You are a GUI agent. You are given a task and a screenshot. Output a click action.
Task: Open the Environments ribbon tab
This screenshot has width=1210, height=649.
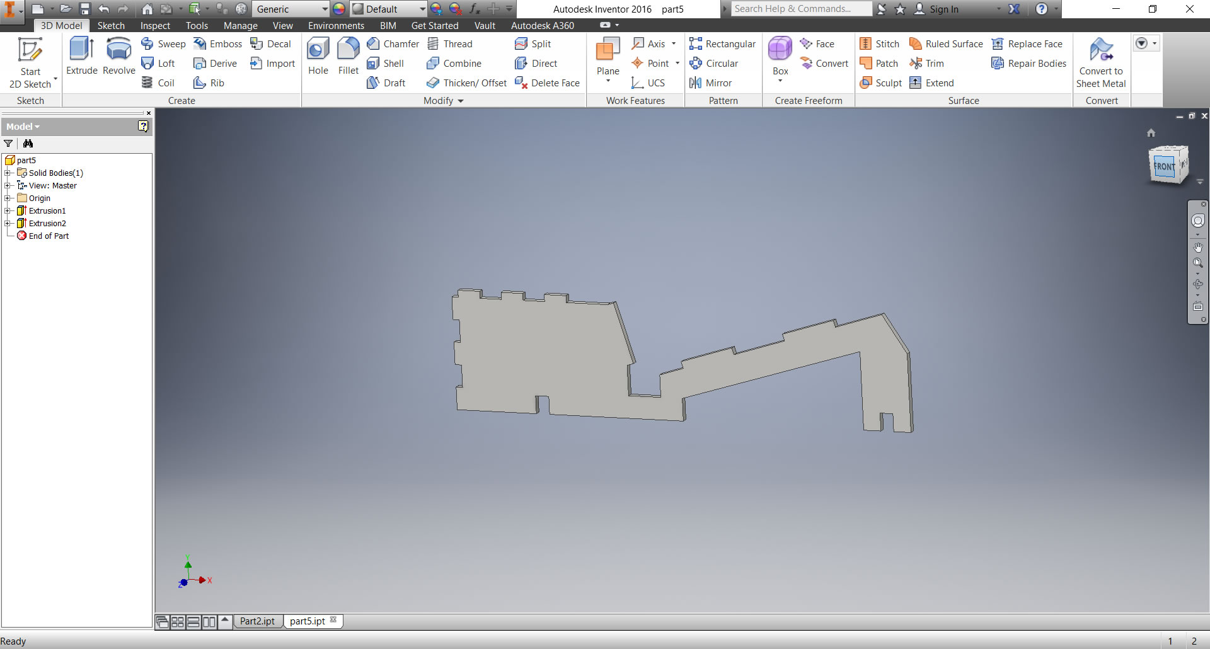[x=336, y=25]
